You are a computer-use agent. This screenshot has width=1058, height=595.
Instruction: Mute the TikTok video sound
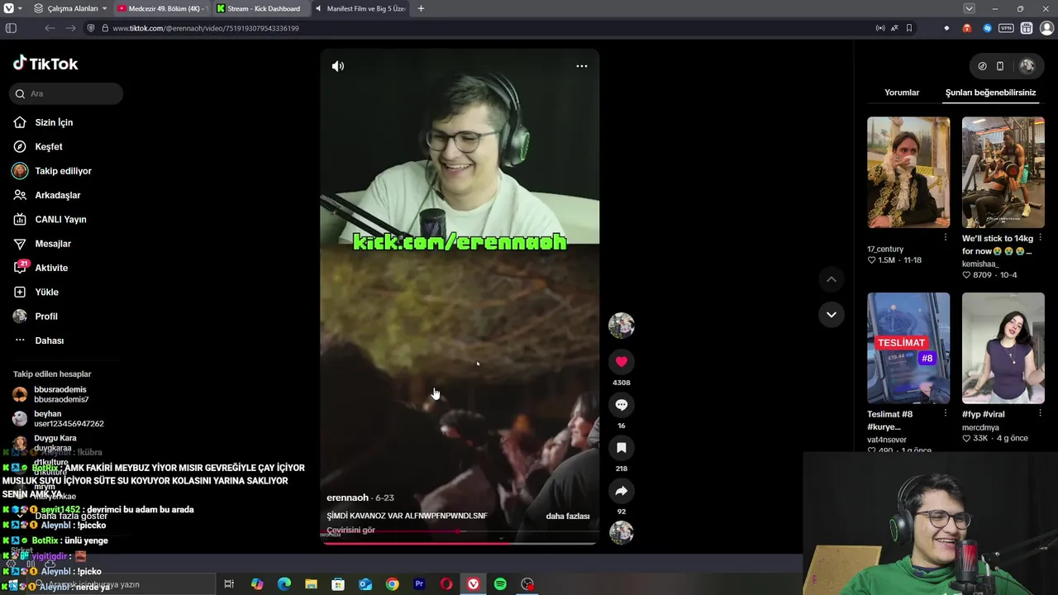coord(338,66)
